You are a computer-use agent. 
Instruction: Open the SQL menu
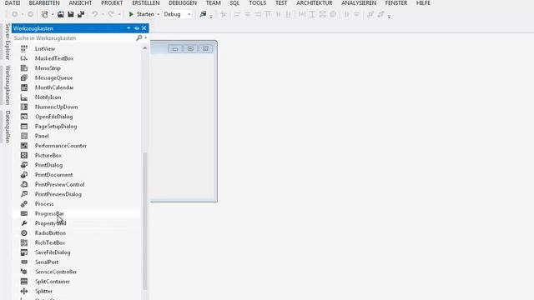[x=234, y=3]
